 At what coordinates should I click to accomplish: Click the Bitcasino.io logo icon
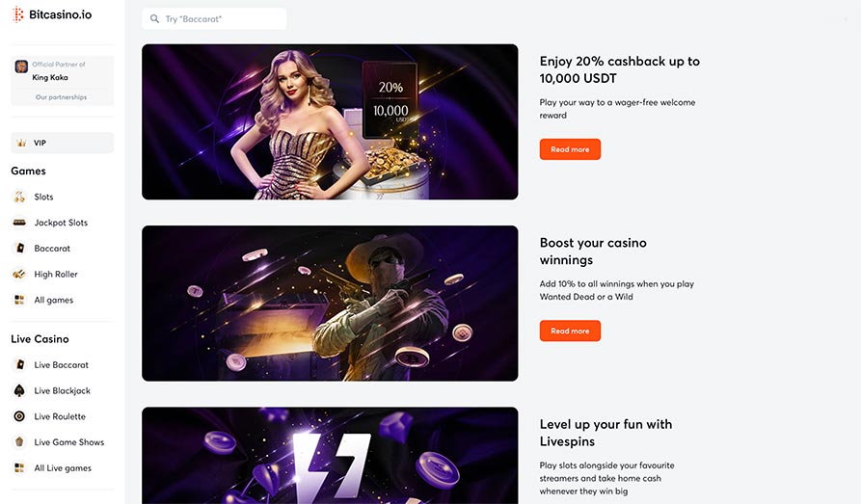coord(18,14)
